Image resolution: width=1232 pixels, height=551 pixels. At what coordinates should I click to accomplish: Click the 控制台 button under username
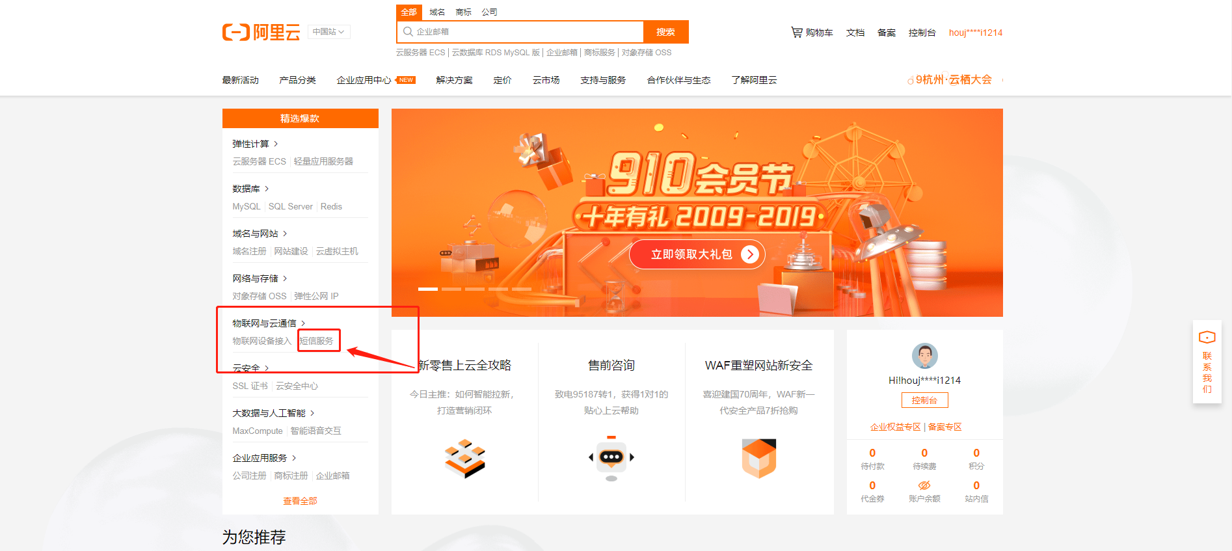[924, 400]
